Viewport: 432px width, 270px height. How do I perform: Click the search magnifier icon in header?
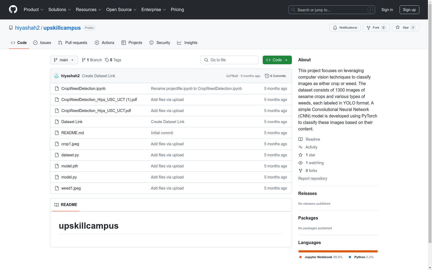point(293,10)
